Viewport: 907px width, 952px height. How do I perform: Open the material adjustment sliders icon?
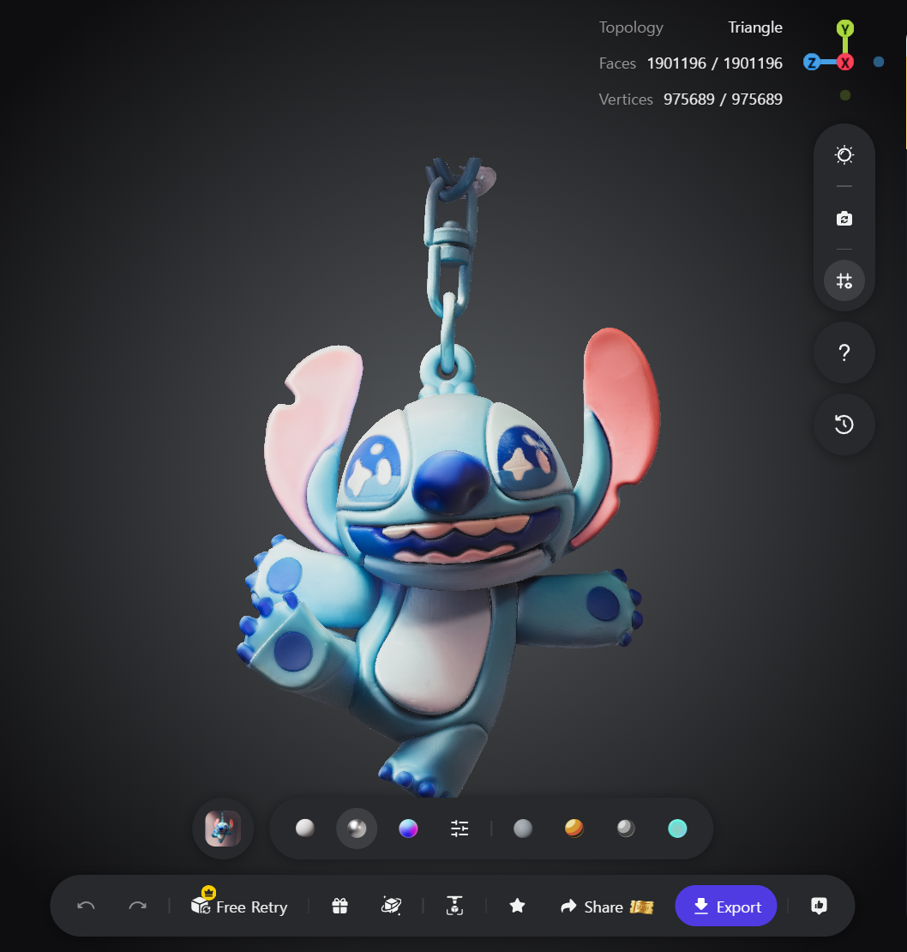coord(460,828)
